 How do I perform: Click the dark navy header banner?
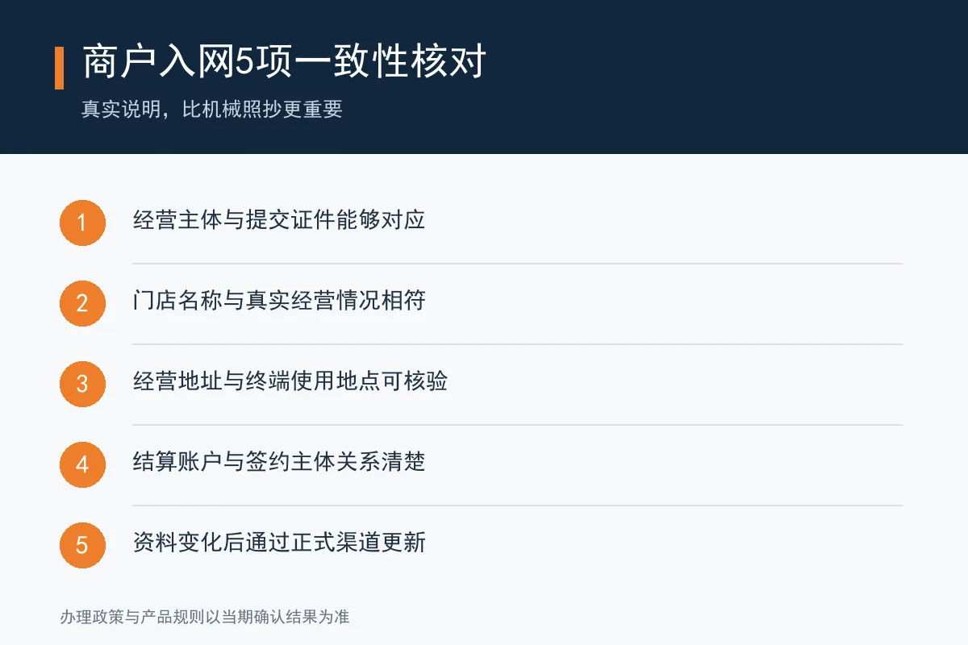(x=484, y=77)
